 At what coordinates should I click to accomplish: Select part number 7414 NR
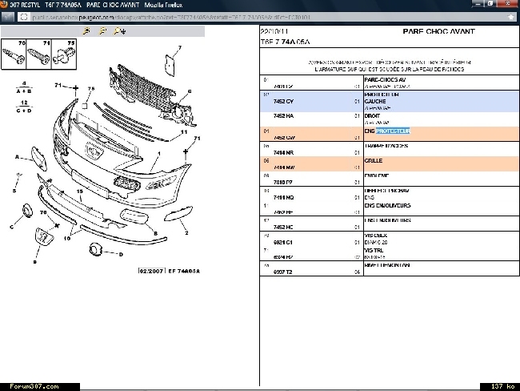(283, 153)
